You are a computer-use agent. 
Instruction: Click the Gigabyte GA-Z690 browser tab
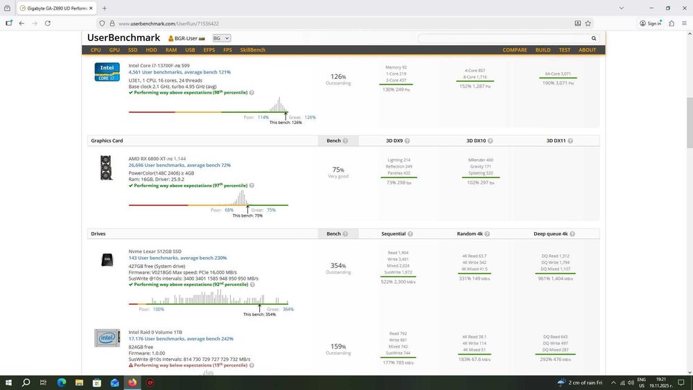click(x=55, y=8)
